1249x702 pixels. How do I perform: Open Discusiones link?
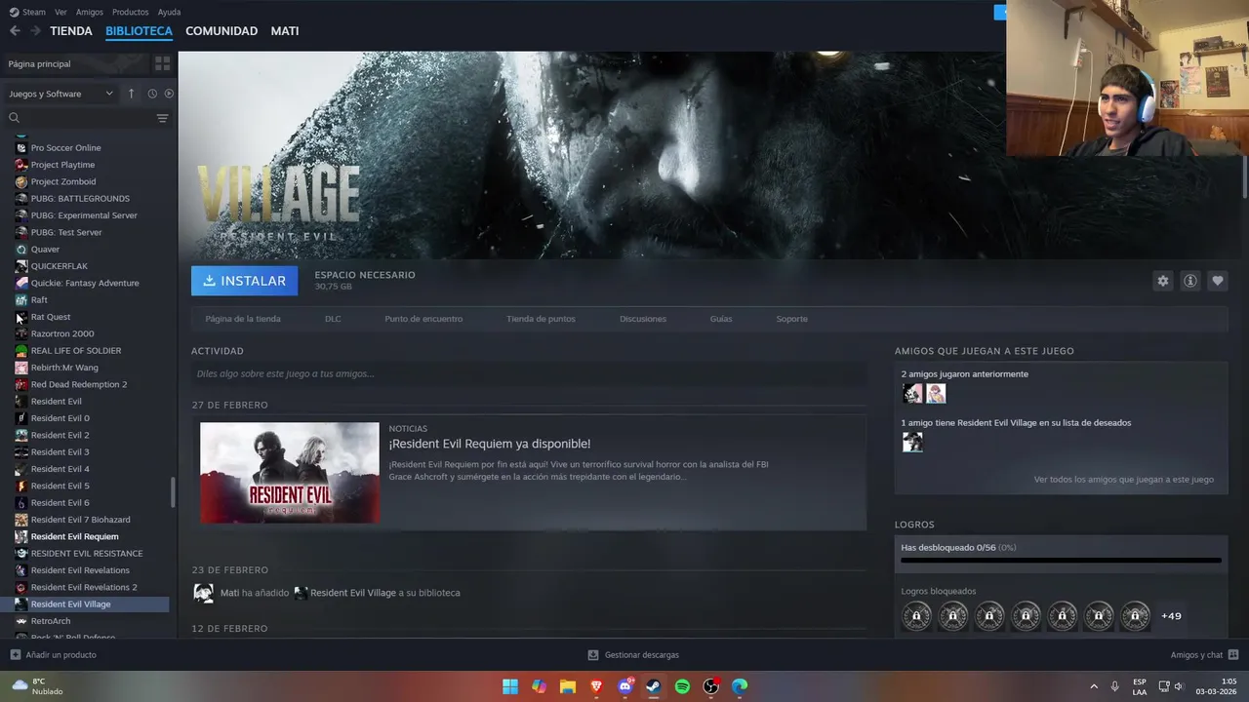pos(643,319)
